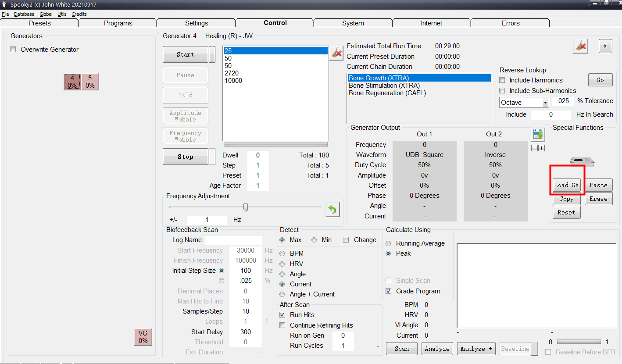Screen dimensions: 622x364
Task: Click the small minus button under the save icon
Action: click(534, 148)
